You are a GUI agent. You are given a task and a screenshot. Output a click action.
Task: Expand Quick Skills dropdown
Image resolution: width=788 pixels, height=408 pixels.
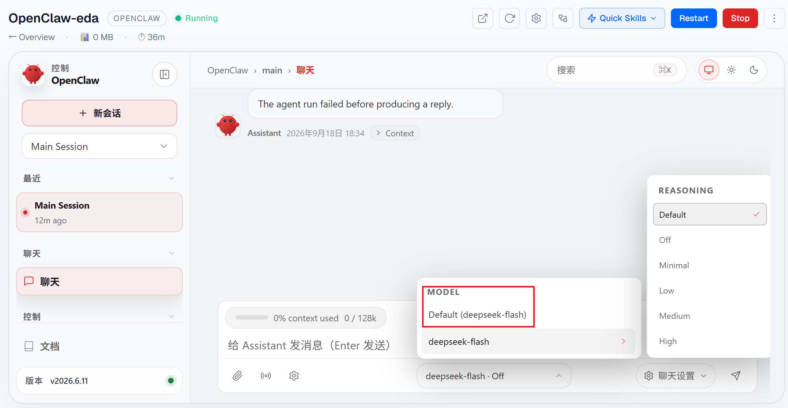(622, 18)
